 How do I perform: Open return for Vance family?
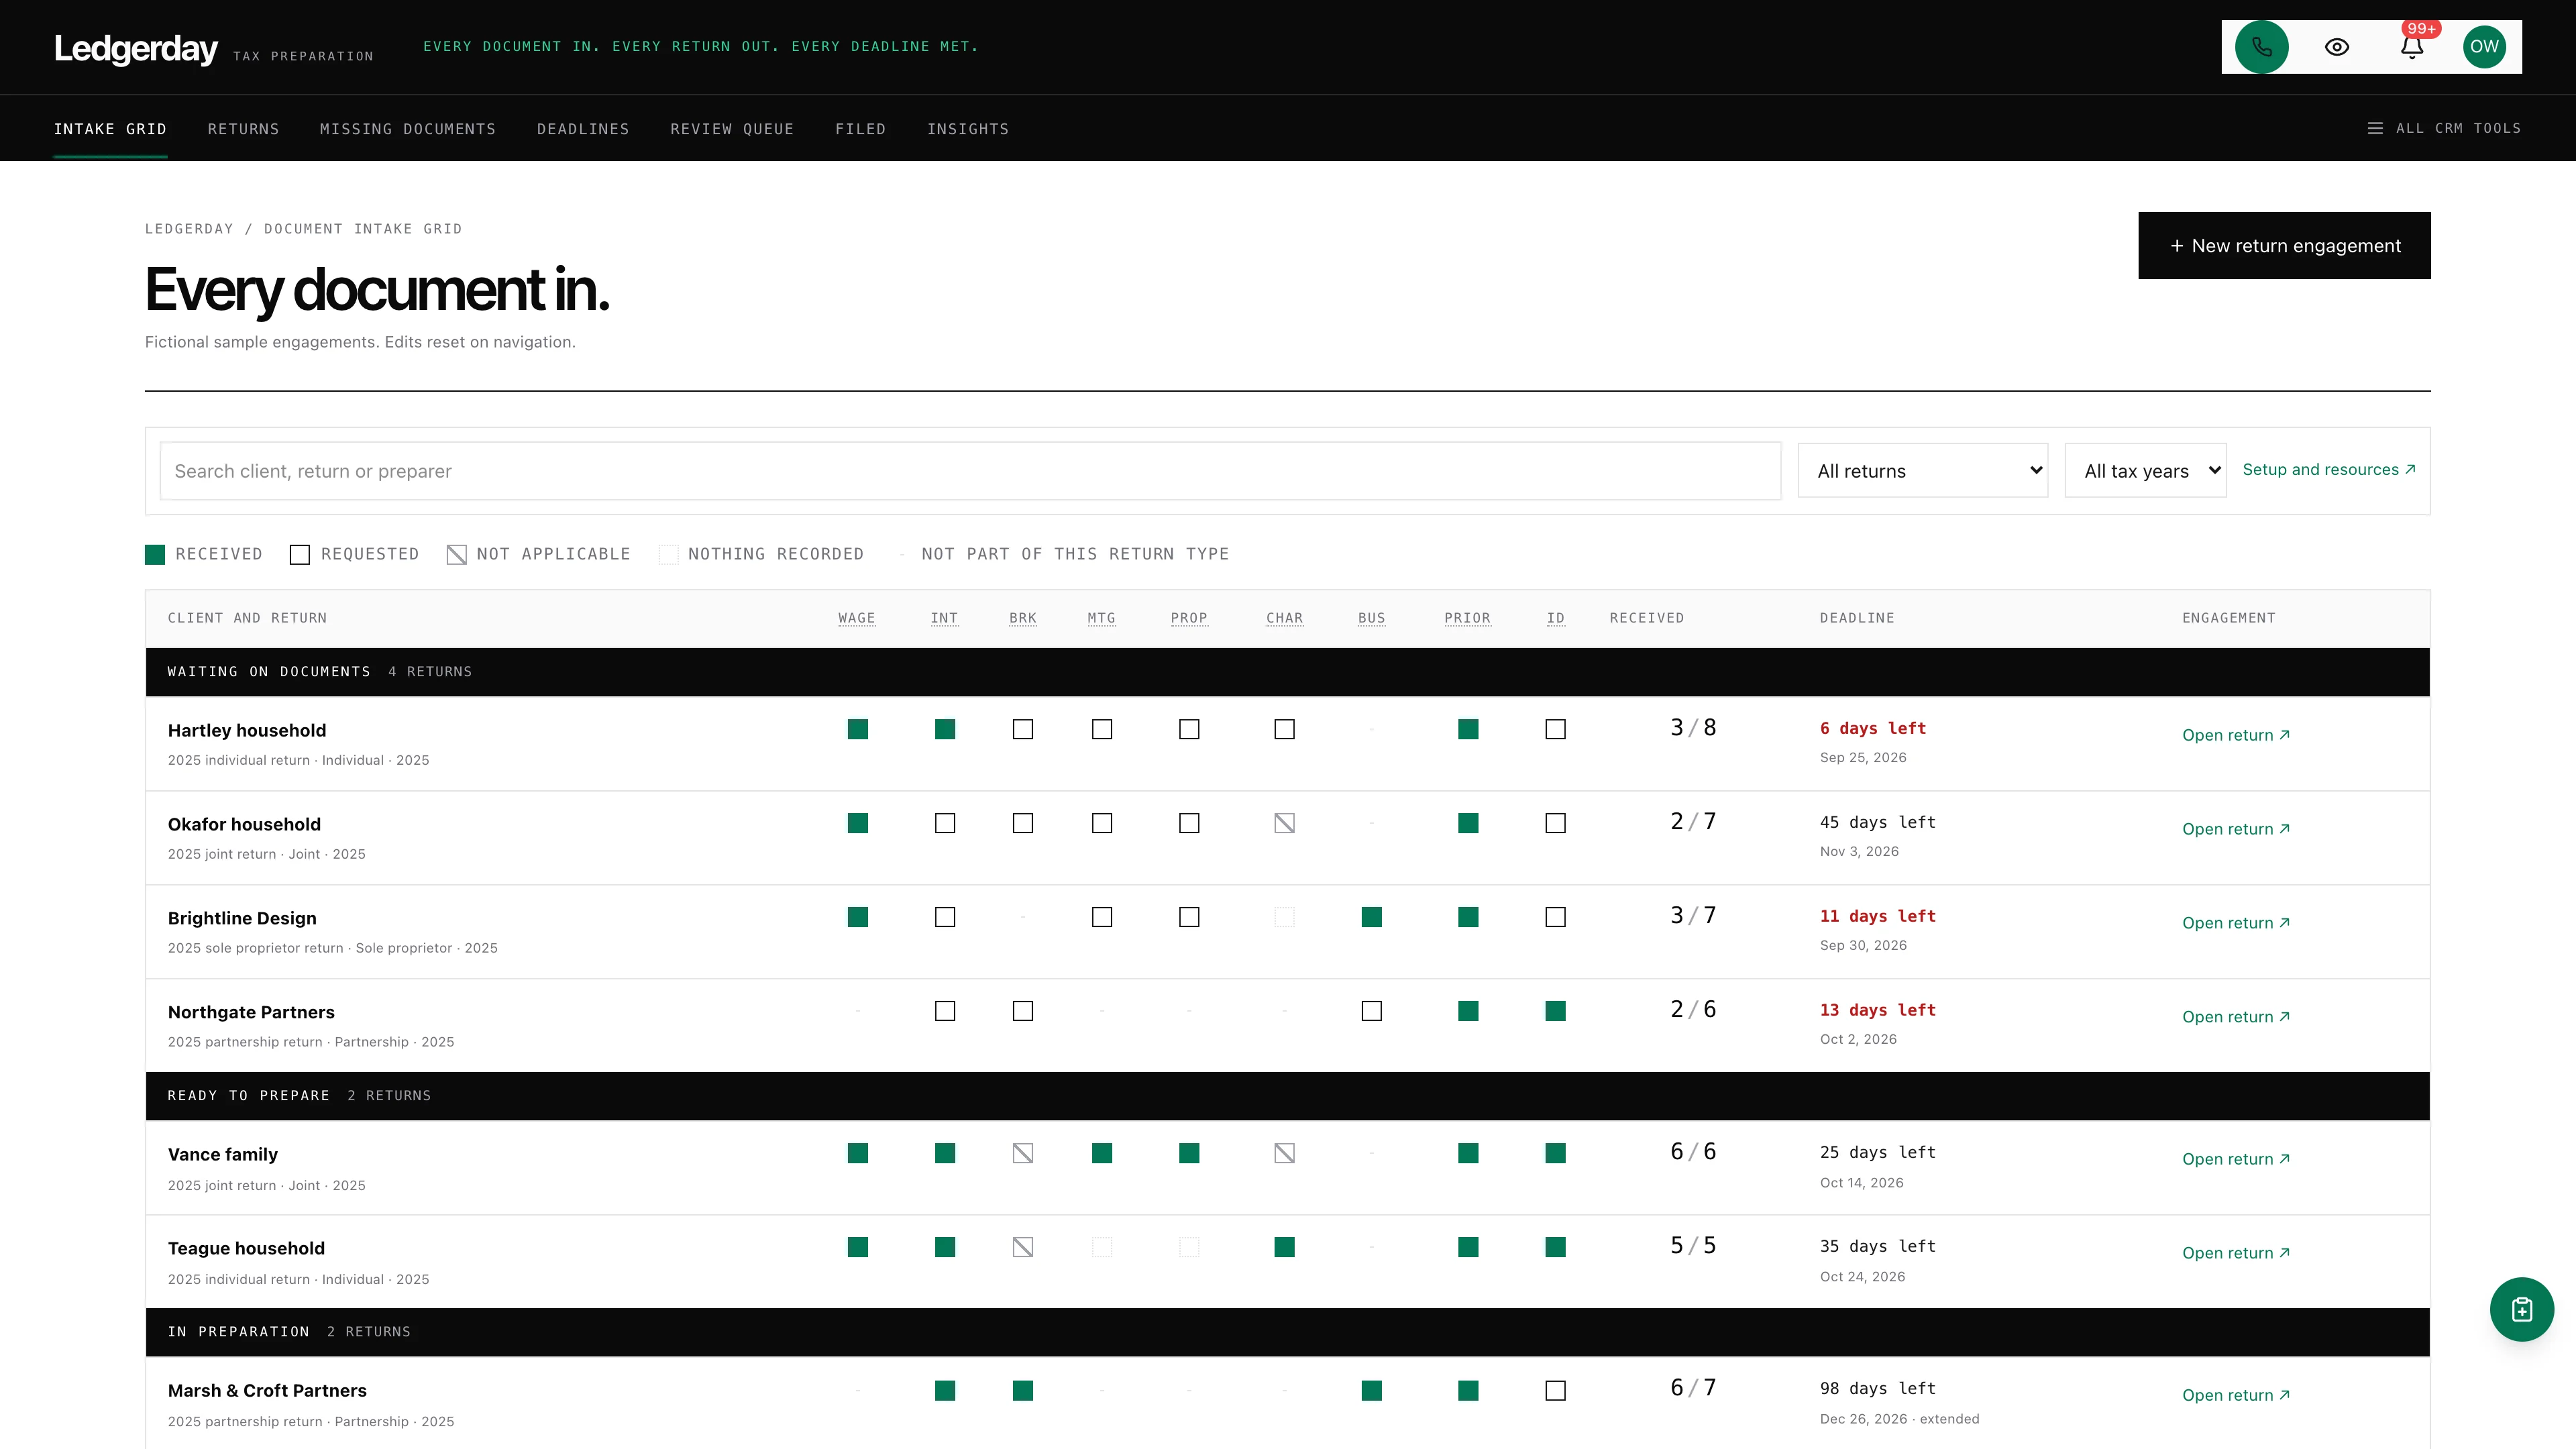click(x=2235, y=1159)
